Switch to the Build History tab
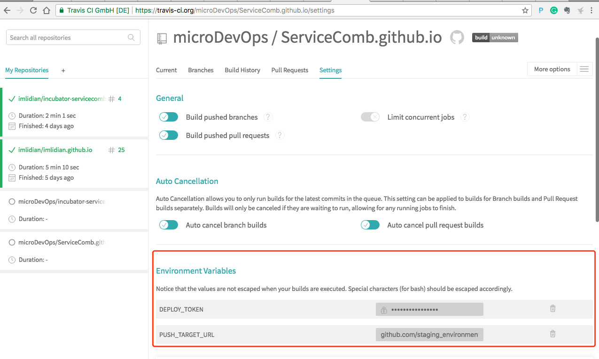Screen dimensions: 599x359 coord(242,70)
